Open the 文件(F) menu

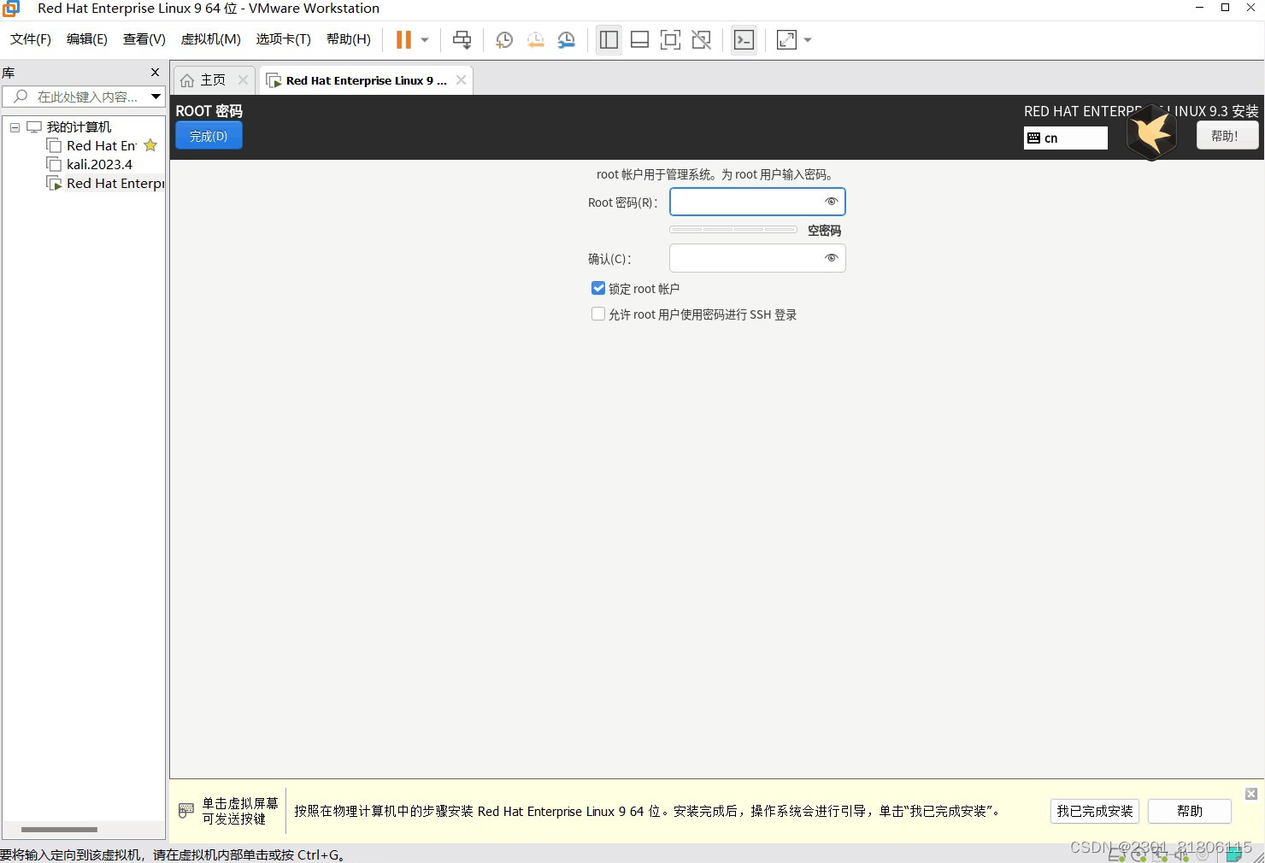tap(31, 39)
